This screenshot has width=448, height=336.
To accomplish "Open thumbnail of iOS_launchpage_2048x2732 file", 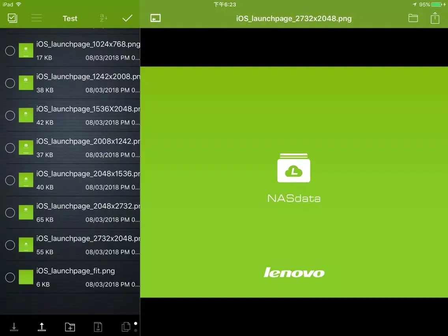I will 26,212.
